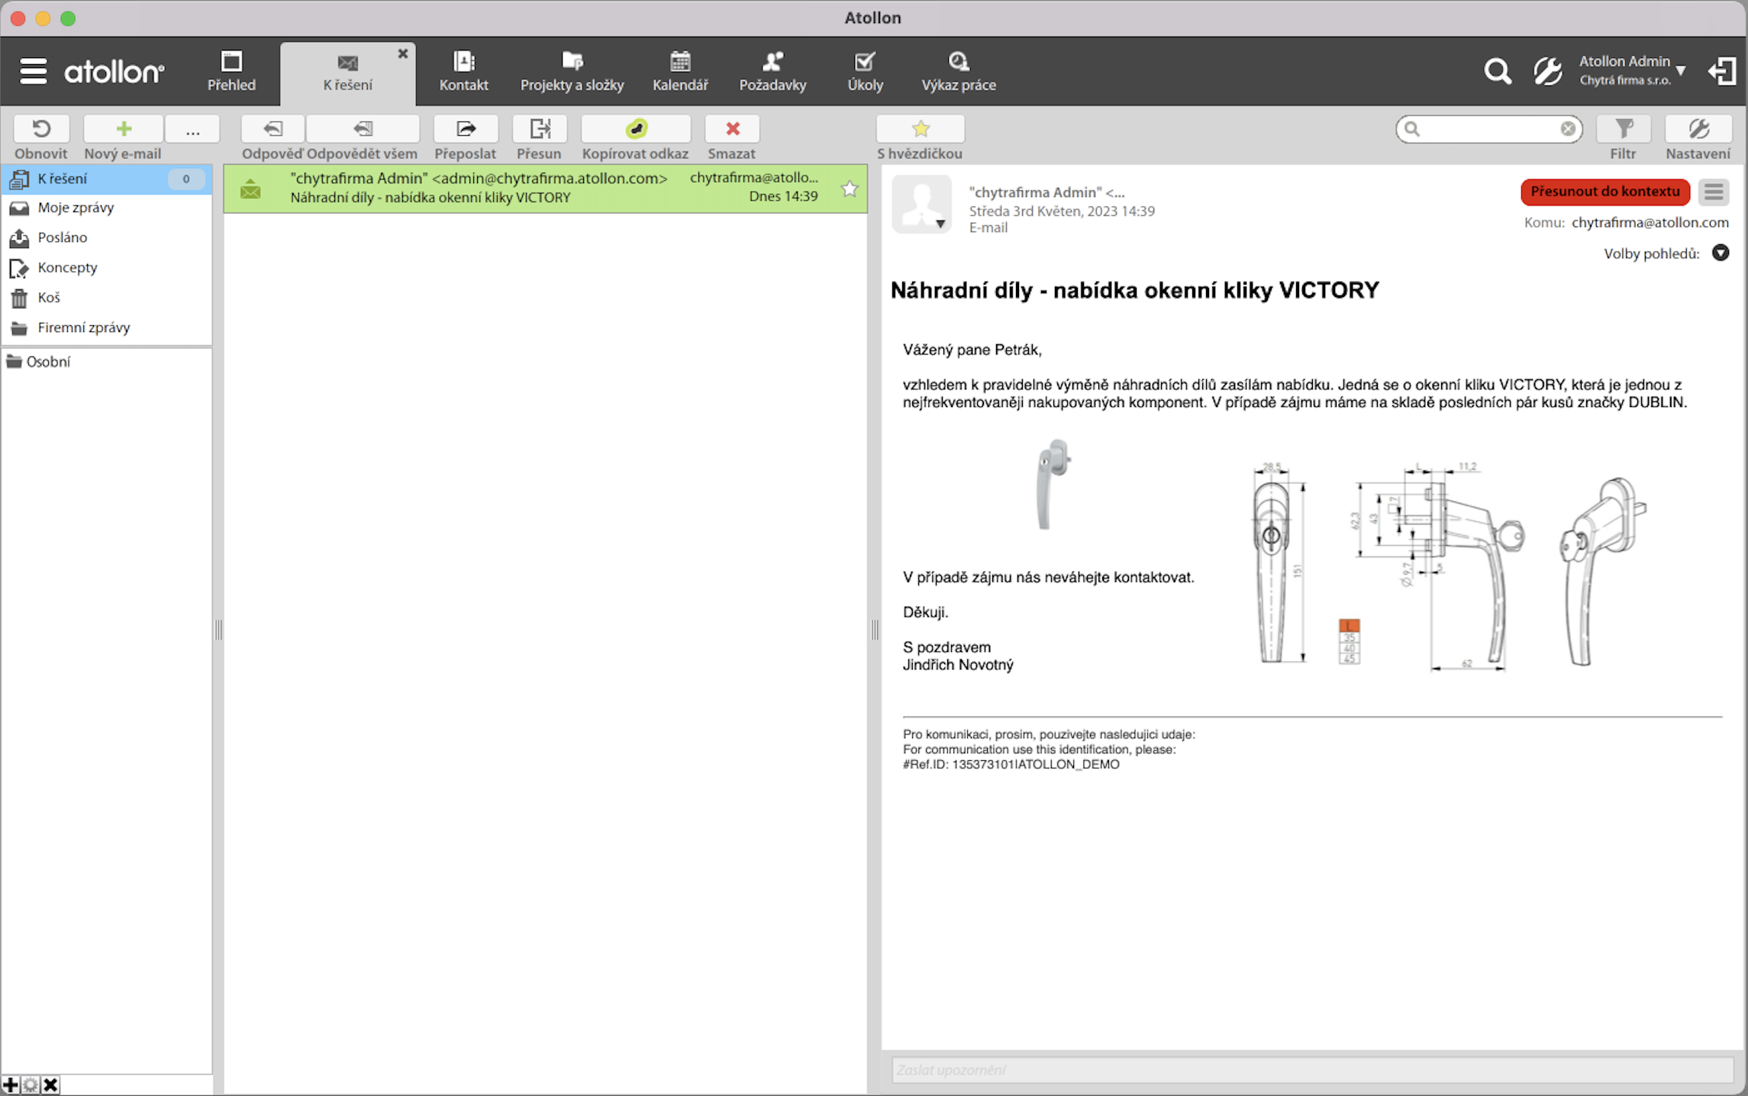Create a new e-mail with plus icon
This screenshot has height=1096, width=1748.
(123, 129)
